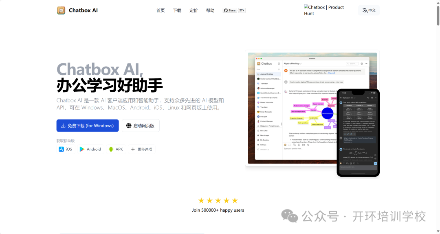Click the page vertical scrollbar
The image size is (440, 234).
pos(438,15)
